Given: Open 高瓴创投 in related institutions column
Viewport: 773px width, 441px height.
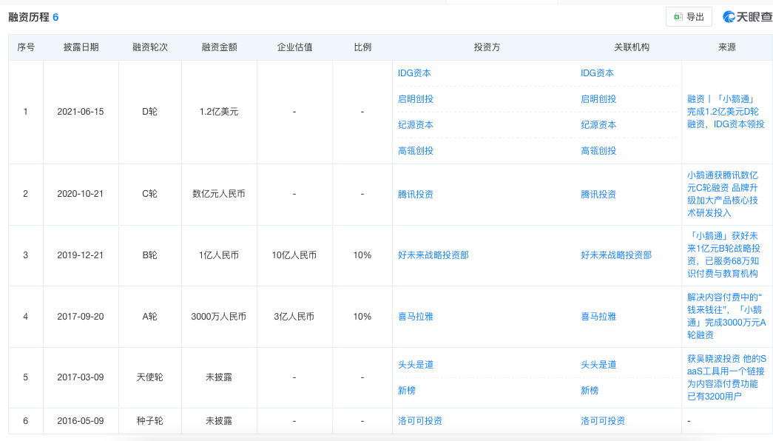Looking at the screenshot, I should (598, 151).
